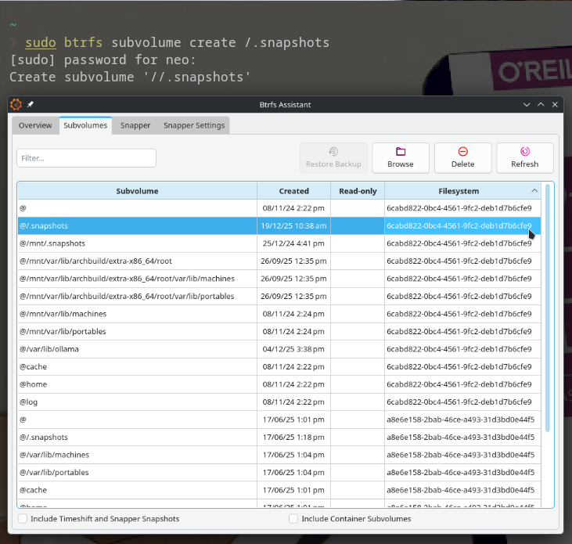Minimize the Btrfs Assistant window
The image size is (572, 544).
[527, 104]
